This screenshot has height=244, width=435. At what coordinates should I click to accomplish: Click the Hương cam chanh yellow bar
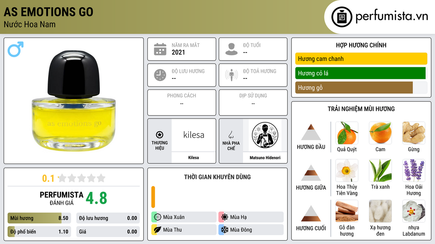pyautogui.click(x=361, y=58)
